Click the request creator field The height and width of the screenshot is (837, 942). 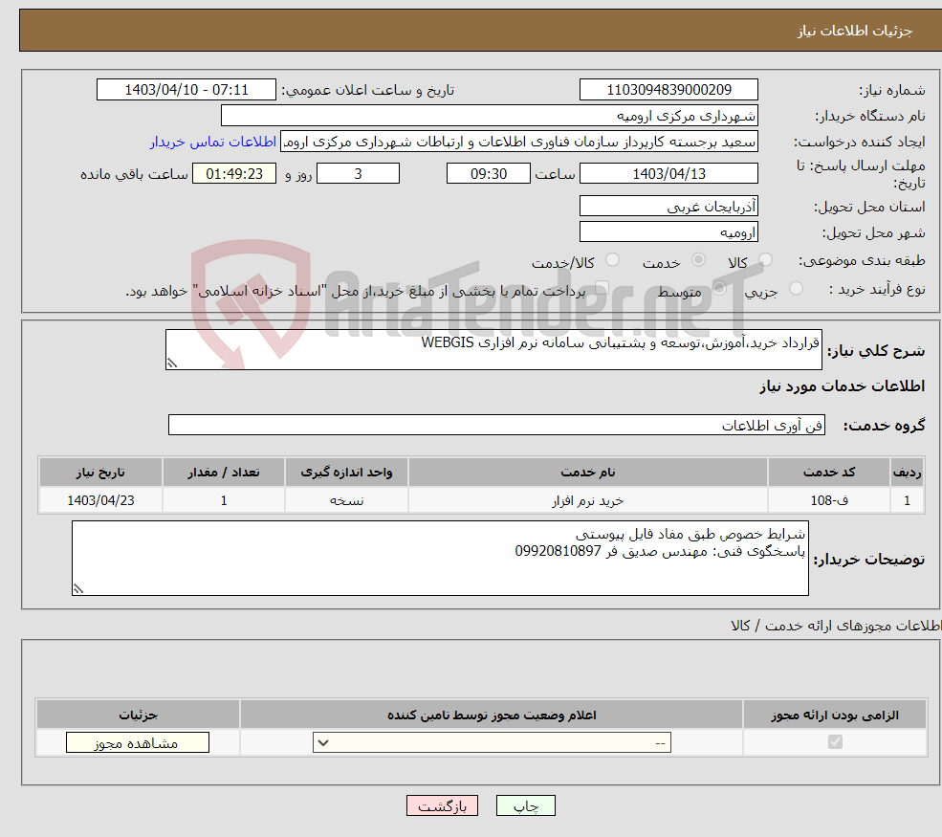[519, 142]
